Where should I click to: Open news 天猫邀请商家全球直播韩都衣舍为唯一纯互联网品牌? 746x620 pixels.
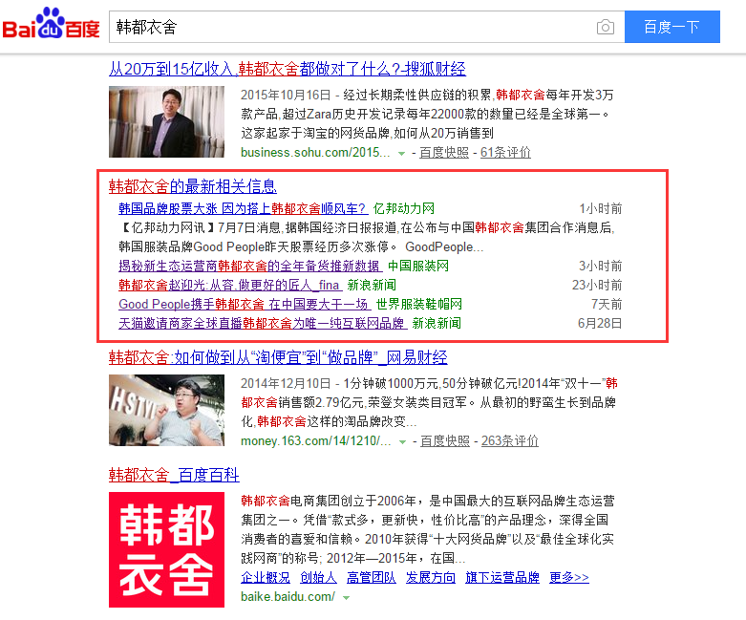[263, 323]
